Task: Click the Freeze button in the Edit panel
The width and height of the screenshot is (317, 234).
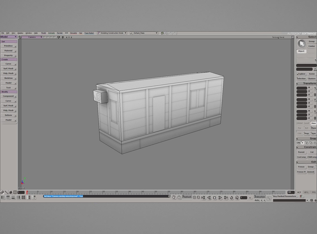Action: pos(301,167)
